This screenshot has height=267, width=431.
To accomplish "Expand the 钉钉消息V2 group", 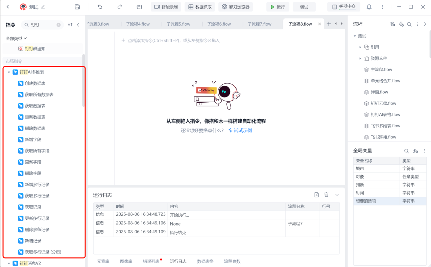I will [9, 263].
